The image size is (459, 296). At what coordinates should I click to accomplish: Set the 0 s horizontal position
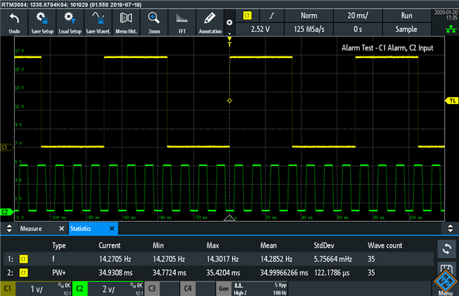coord(357,29)
